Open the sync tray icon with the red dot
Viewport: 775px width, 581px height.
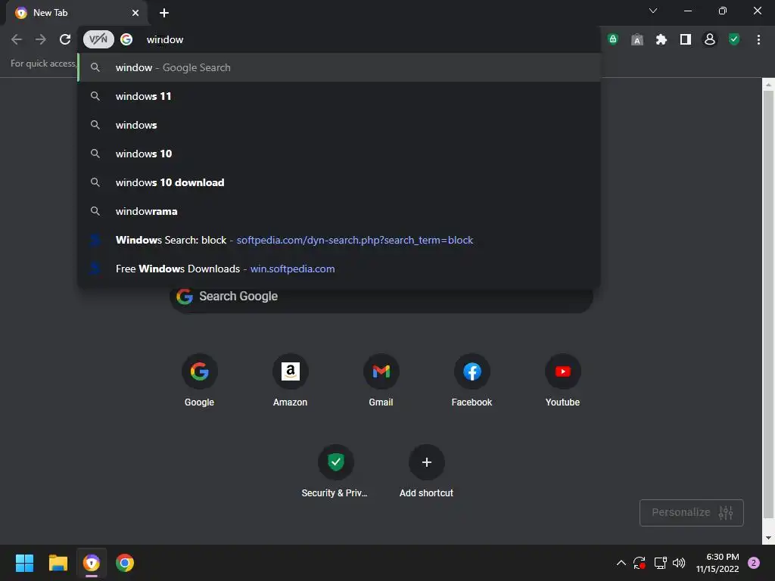click(639, 563)
